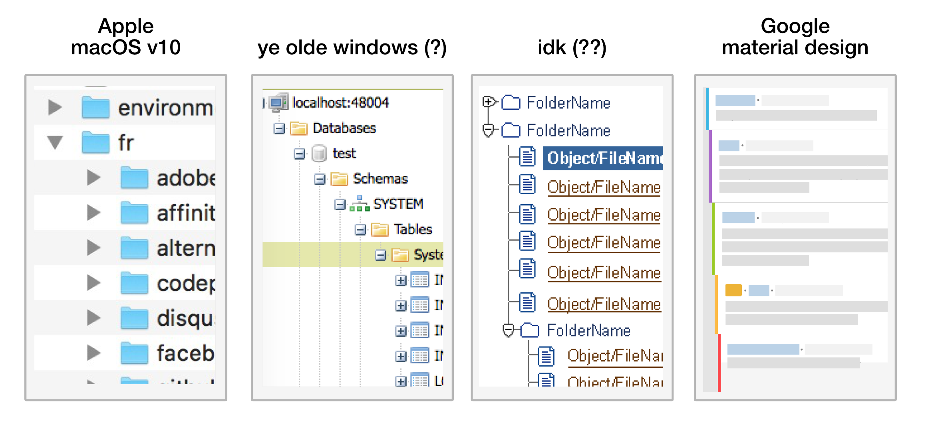The image size is (926, 426).
Task: Select the highlighted Syste label
Action: [x=429, y=254]
